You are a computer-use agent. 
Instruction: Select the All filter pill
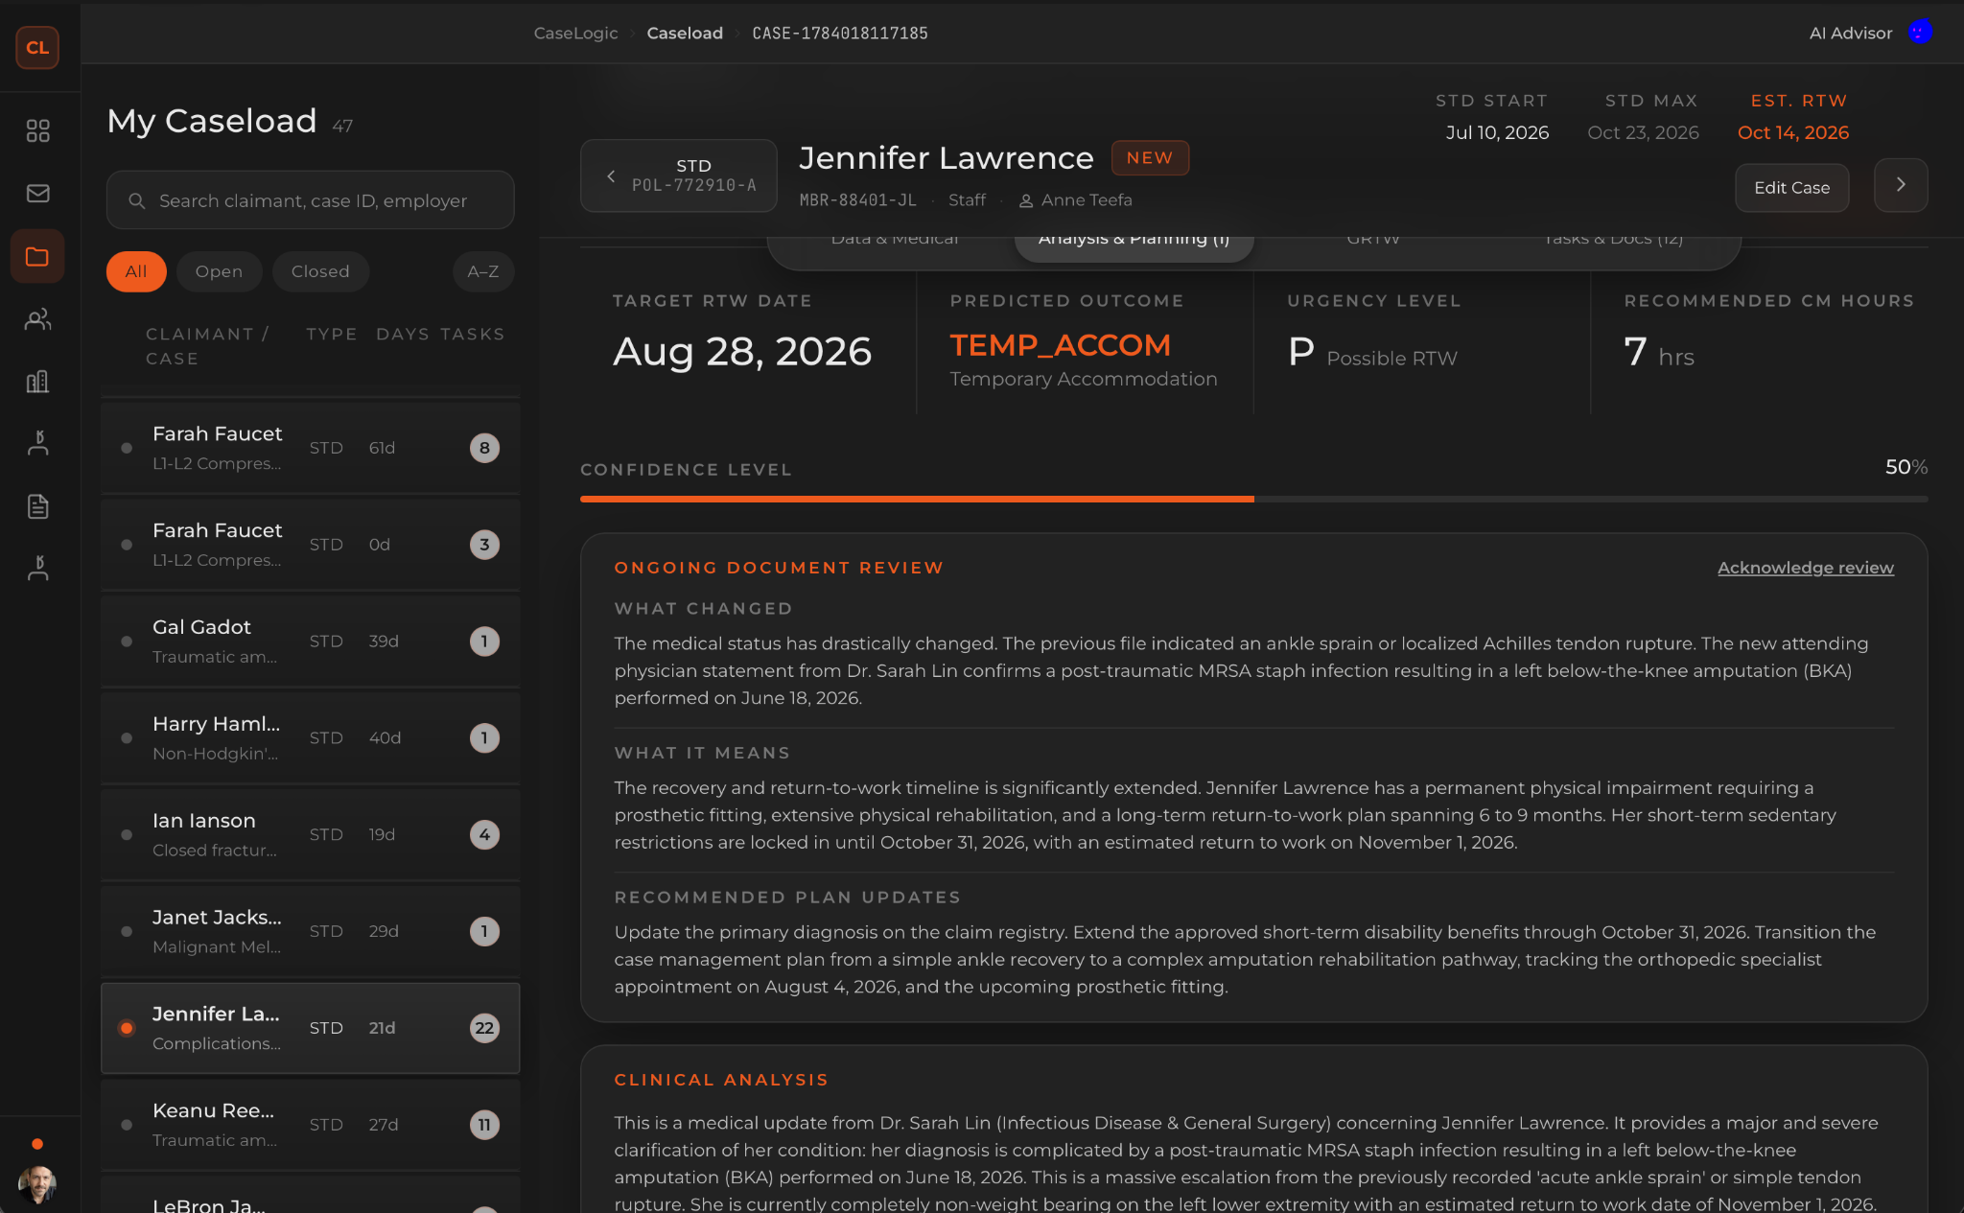tap(136, 271)
